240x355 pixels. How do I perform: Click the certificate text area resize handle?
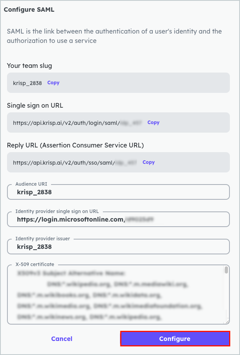coord(227,322)
